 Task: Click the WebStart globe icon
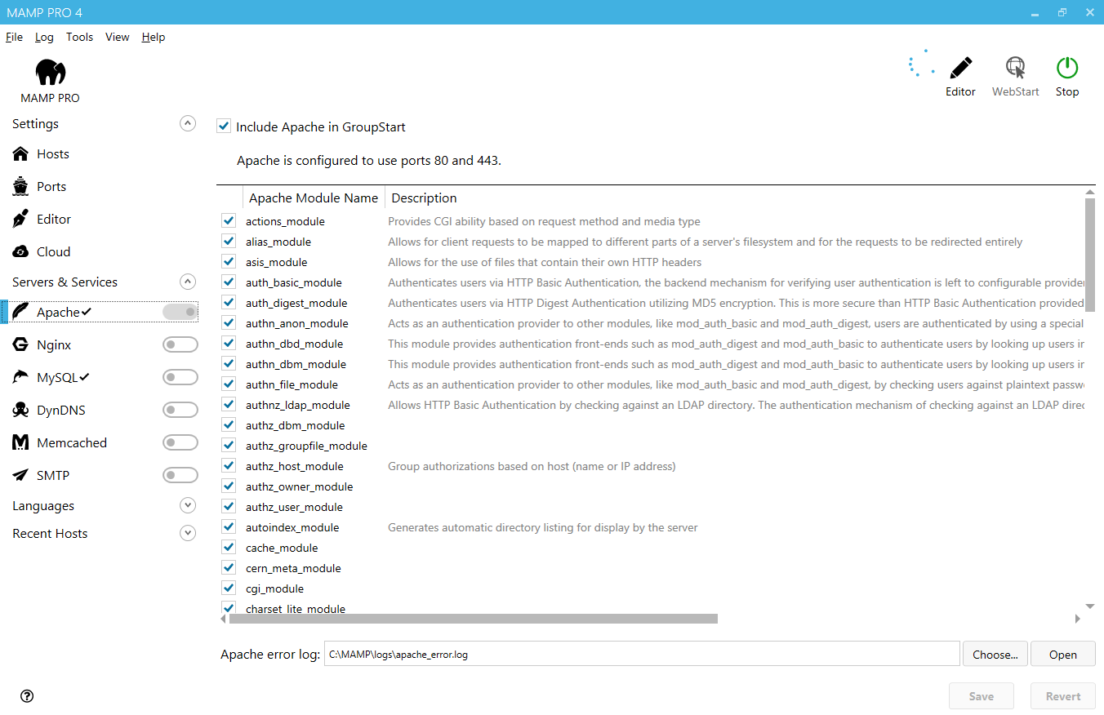point(1016,68)
